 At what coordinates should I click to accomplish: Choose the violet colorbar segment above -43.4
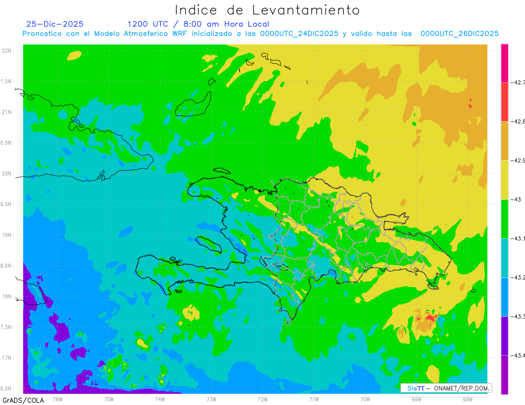click(504, 336)
